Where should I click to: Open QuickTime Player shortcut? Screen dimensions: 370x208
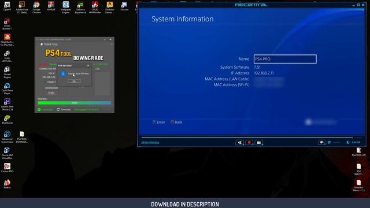click(7, 88)
